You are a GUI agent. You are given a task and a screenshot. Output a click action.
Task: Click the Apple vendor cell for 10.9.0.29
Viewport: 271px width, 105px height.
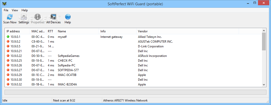point(142,75)
